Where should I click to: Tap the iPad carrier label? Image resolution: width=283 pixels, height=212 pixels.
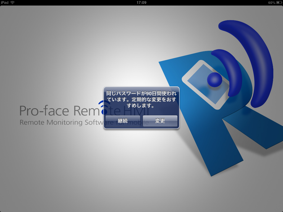pos(5,2)
